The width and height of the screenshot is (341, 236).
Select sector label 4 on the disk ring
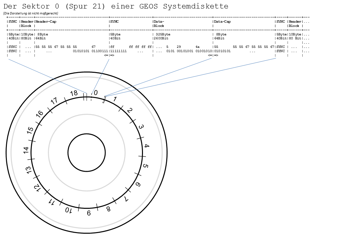(147, 146)
